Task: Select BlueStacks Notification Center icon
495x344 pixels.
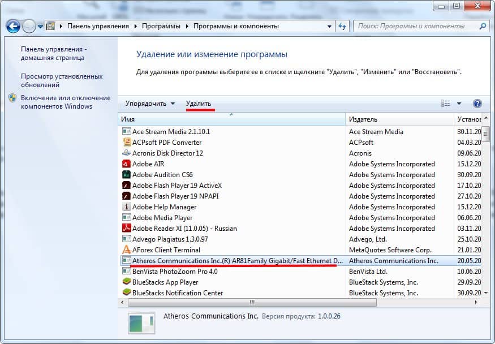Action: coord(126,293)
